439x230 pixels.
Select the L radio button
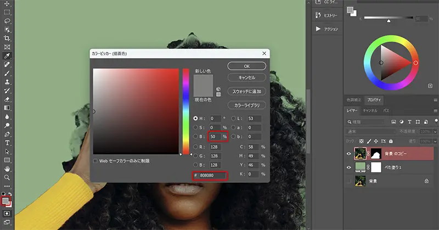(x=233, y=119)
